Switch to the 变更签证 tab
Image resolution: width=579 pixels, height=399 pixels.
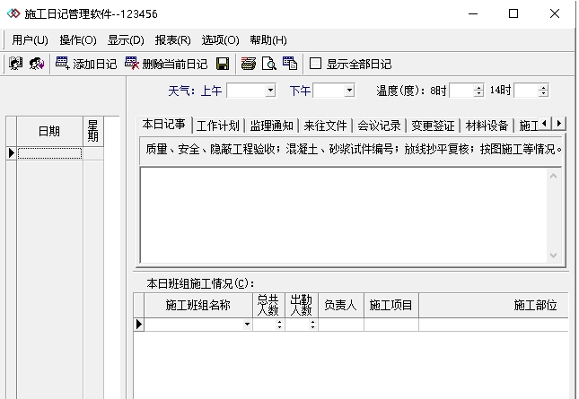pyautogui.click(x=433, y=126)
